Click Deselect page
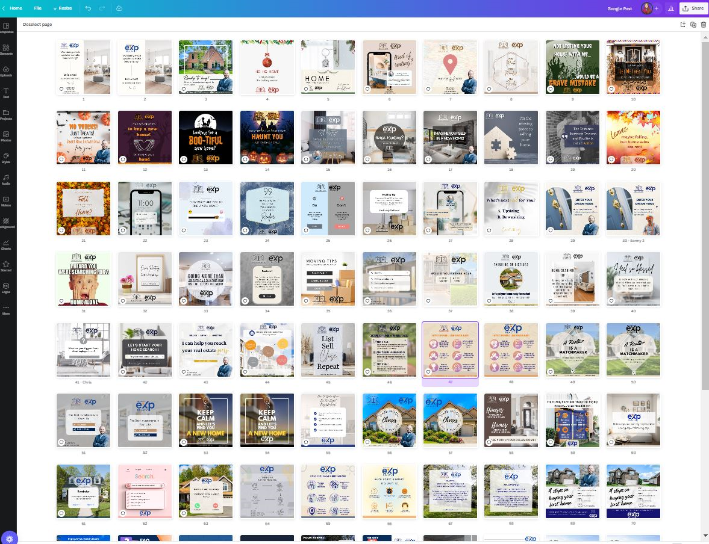This screenshot has height=544, width=709. point(37,25)
